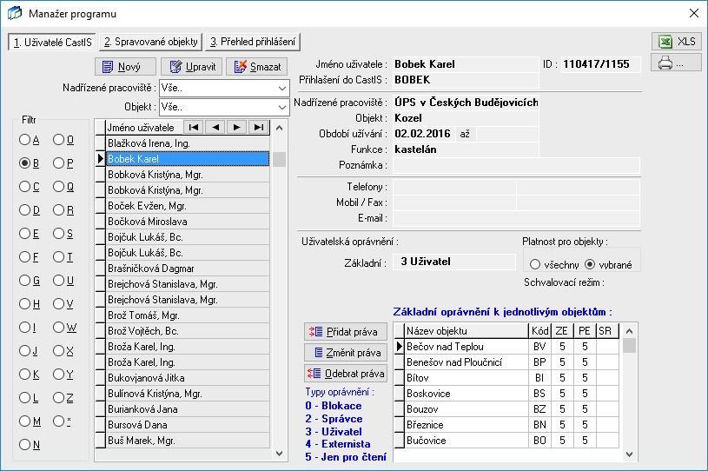708x471 pixels.
Task: Go to the previous user record arrow
Action: tap(215, 128)
